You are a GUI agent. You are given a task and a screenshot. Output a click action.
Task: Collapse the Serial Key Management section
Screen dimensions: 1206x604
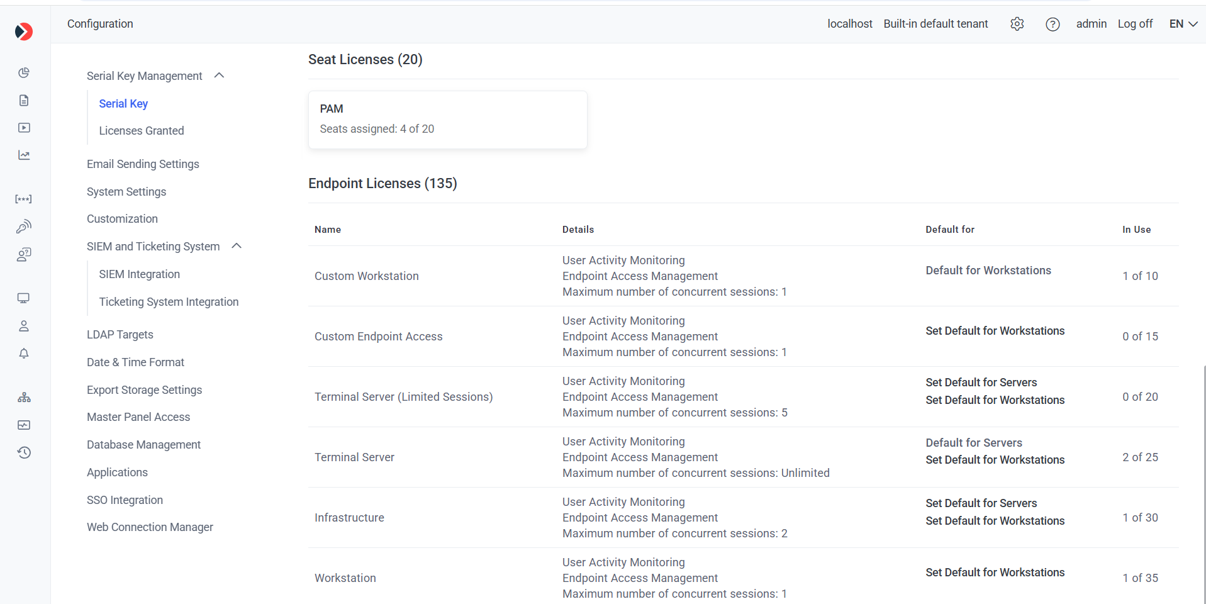tap(219, 75)
